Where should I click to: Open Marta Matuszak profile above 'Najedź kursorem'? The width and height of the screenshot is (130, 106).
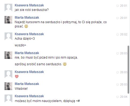click(x=27, y=18)
